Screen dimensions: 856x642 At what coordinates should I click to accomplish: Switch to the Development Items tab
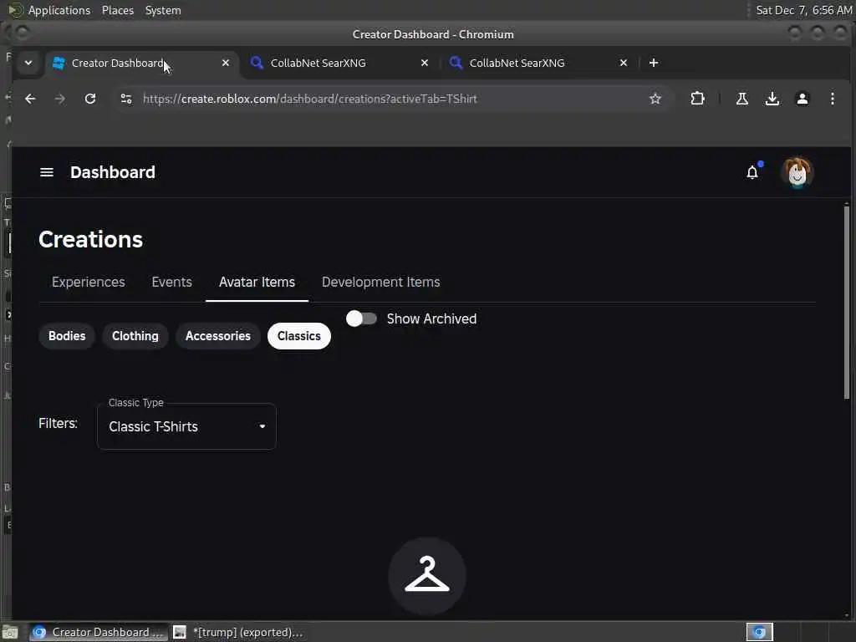click(381, 283)
